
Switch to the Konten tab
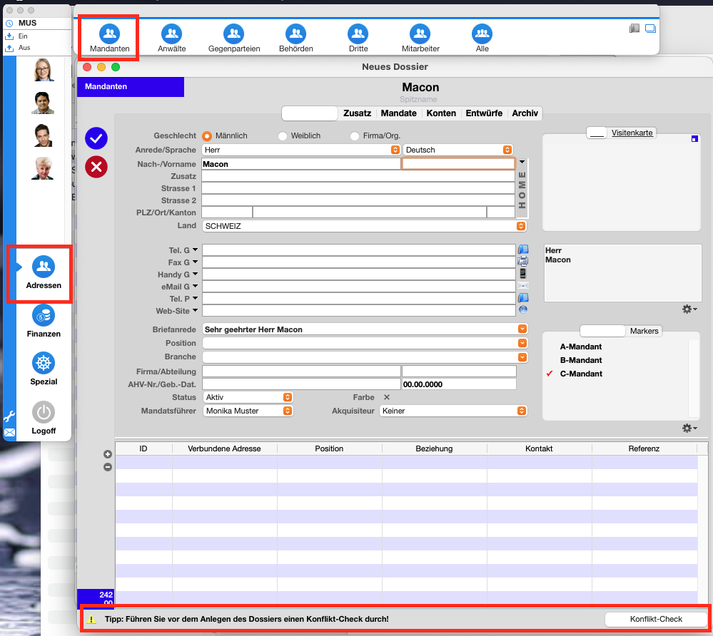tap(441, 113)
